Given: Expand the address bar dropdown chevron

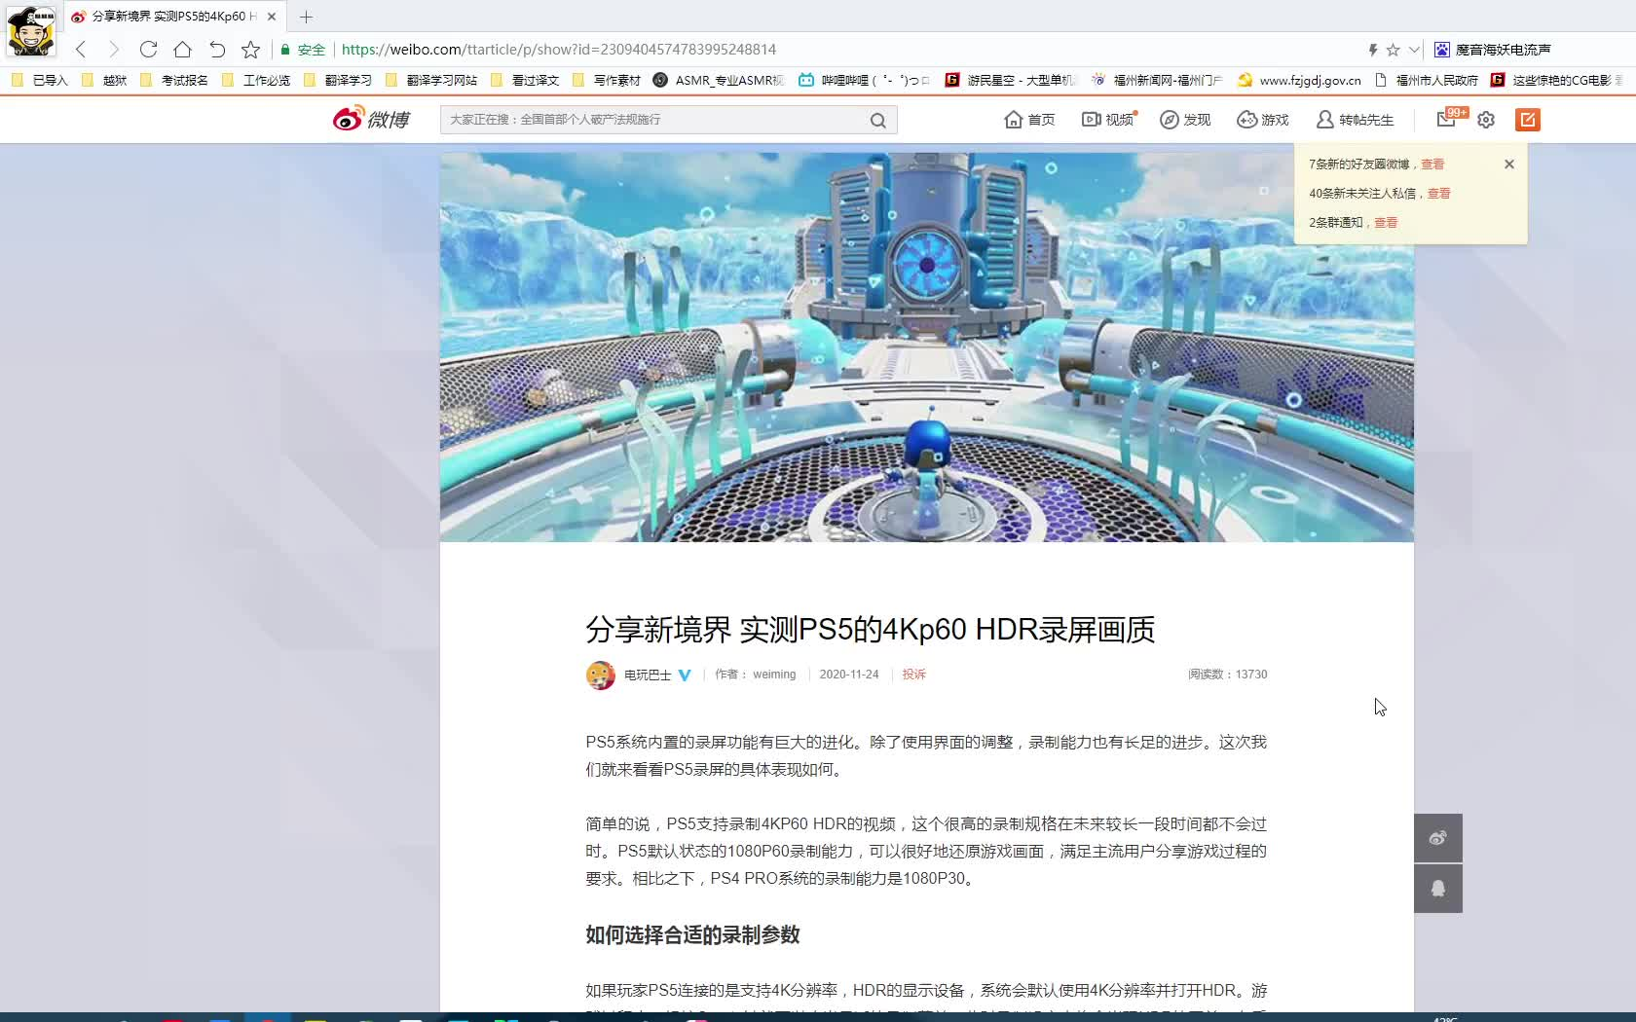Looking at the screenshot, I should pyautogui.click(x=1414, y=50).
